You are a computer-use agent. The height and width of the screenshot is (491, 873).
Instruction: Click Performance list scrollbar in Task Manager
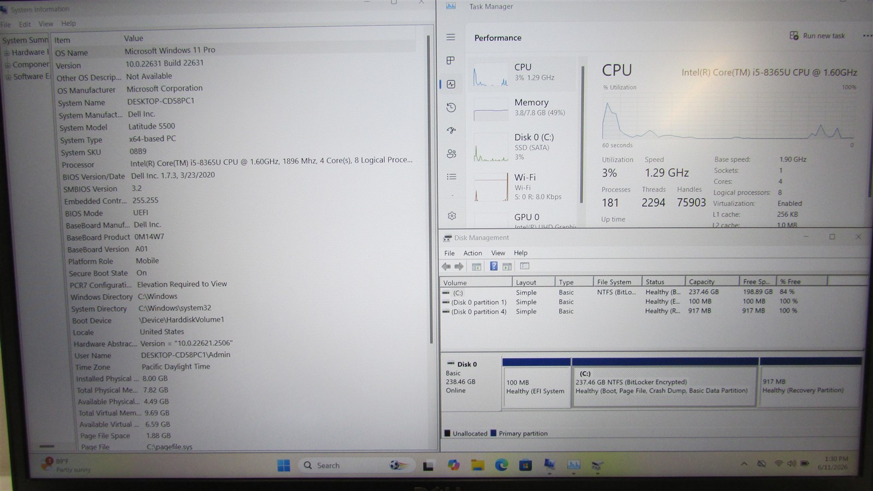pyautogui.click(x=582, y=134)
